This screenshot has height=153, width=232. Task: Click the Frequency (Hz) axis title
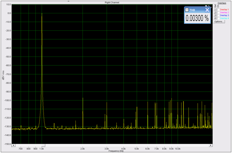click(116, 151)
